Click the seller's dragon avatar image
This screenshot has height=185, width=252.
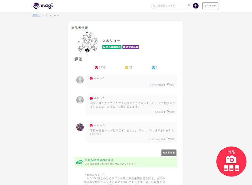(x=88, y=43)
